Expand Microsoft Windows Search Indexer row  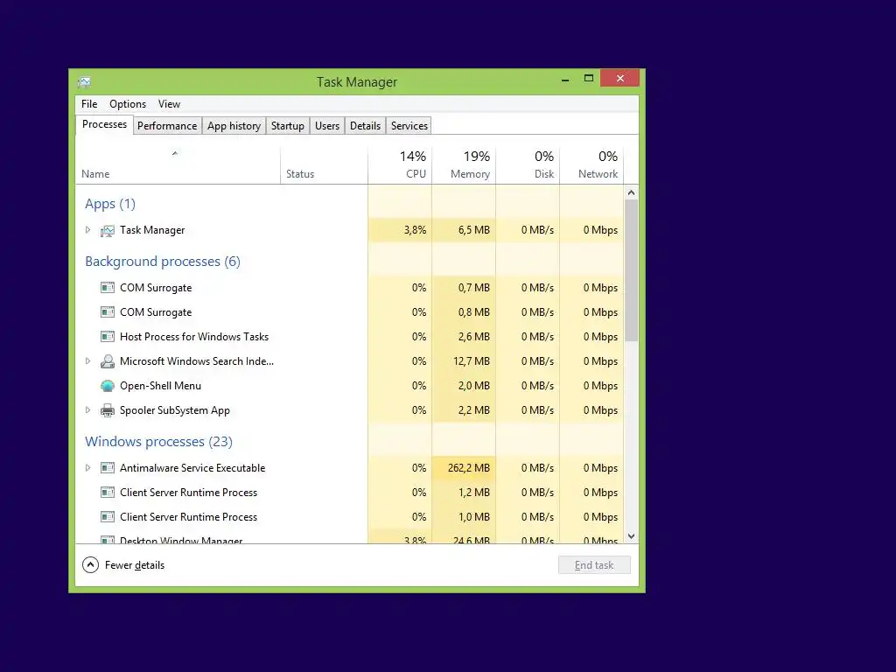(87, 360)
